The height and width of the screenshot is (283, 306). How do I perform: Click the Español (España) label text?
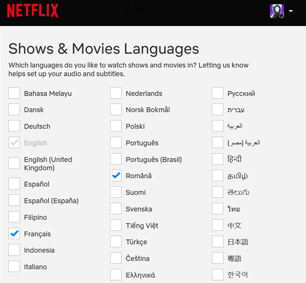tap(51, 201)
